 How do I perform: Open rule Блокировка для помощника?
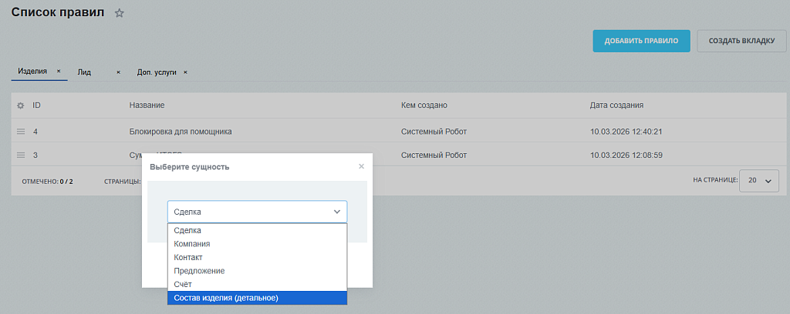click(x=181, y=132)
